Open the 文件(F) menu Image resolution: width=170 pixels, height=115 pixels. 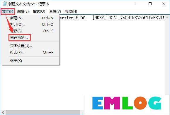pos(8,11)
